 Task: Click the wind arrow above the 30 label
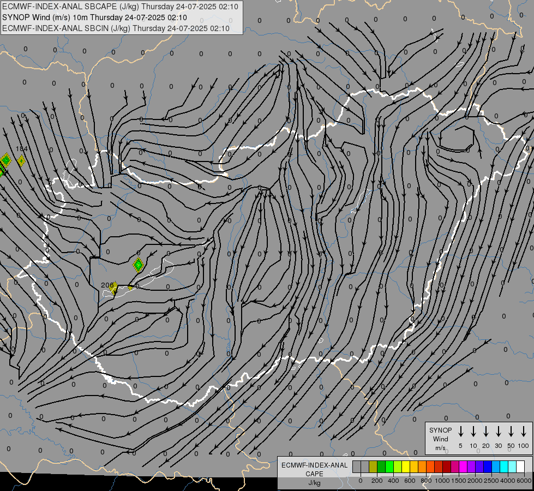click(x=498, y=432)
